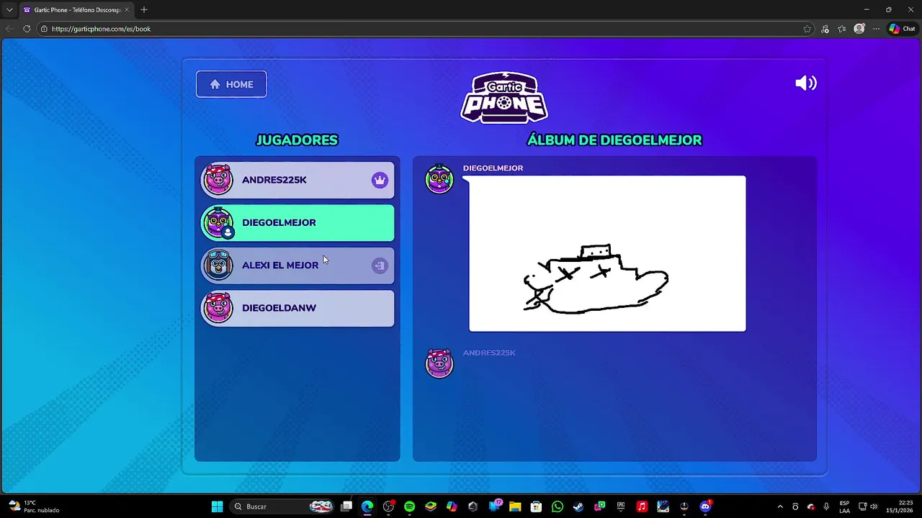Screen dimensions: 922x518
Task: Open Discord from the taskbar
Action: [x=705, y=506]
